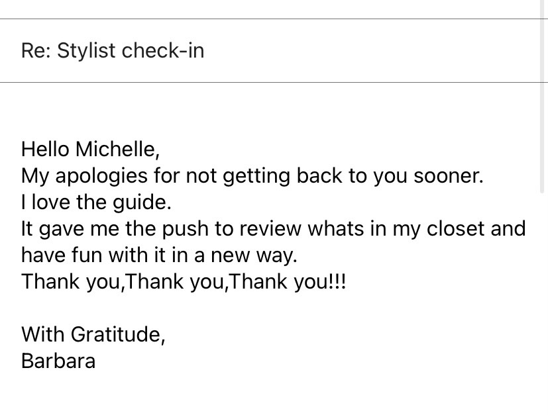This screenshot has height=415, width=548.
Task: Click the last "Thank you!!!" in the line
Action: click(x=289, y=282)
